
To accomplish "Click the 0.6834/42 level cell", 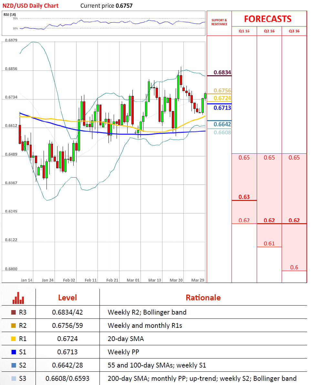I will tap(67, 312).
